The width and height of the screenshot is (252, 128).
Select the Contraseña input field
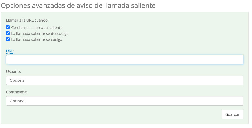coord(125,101)
